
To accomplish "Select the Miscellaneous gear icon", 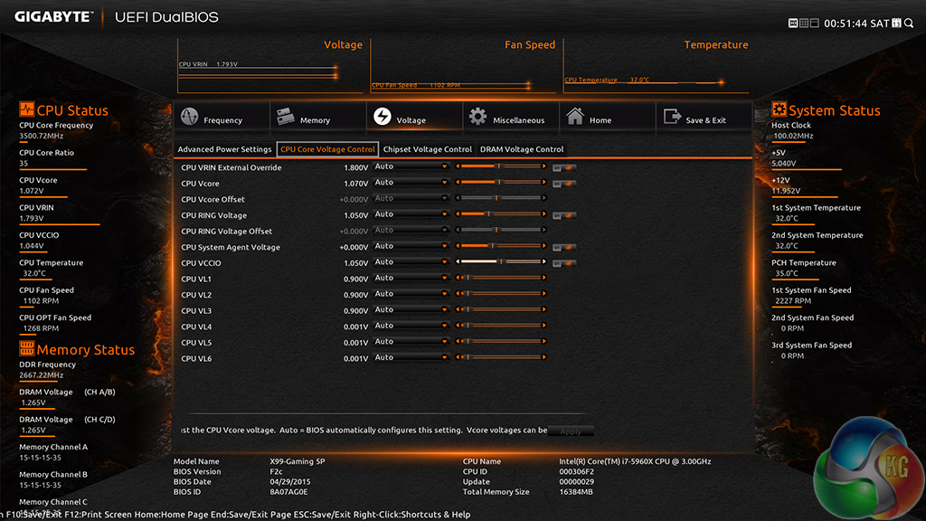I will [x=477, y=118].
